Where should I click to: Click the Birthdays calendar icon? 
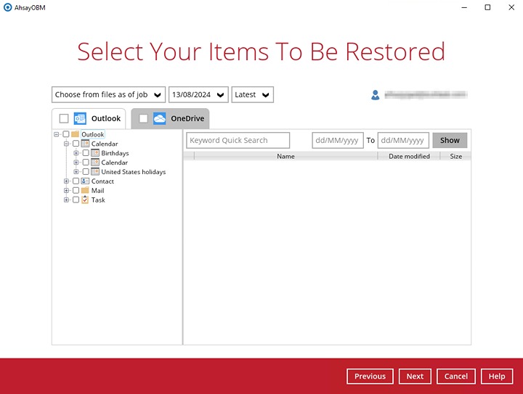(x=95, y=153)
